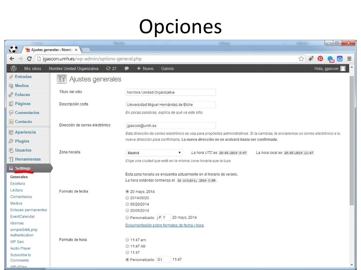Open Subscribe to Comments settings
Screen dimensions: 361x270
coord(20,258)
